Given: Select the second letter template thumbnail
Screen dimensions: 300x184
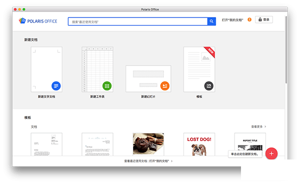Looking at the screenshot, I should 97,144.
